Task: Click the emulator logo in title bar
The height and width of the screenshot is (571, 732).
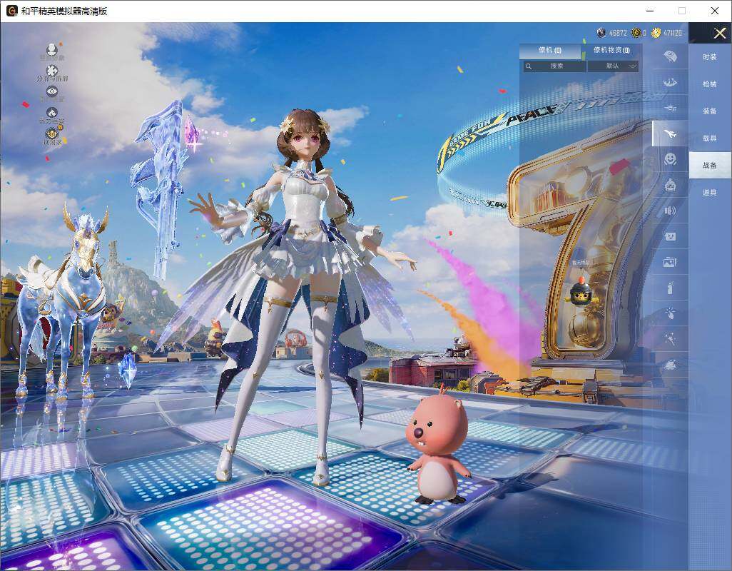Action: point(11,11)
